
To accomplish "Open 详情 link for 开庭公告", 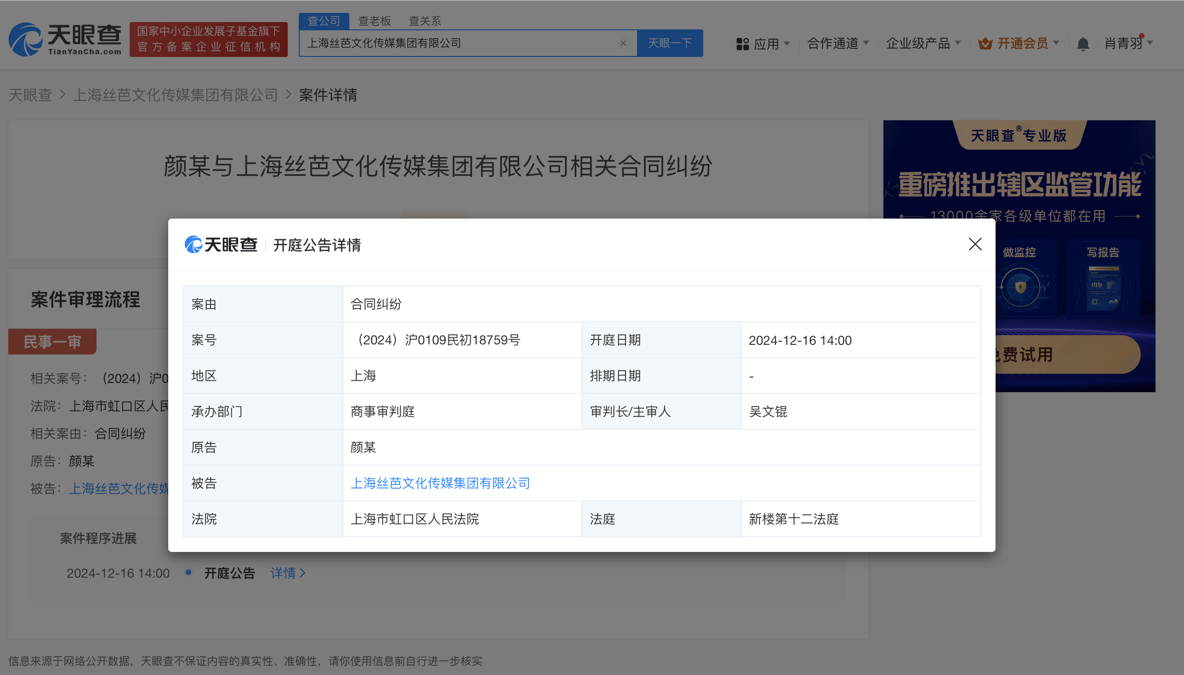I will [288, 573].
